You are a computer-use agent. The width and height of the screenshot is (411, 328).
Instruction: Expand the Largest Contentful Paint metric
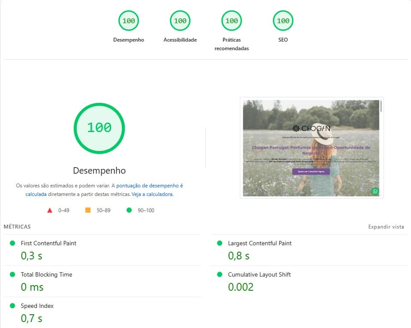(260, 243)
